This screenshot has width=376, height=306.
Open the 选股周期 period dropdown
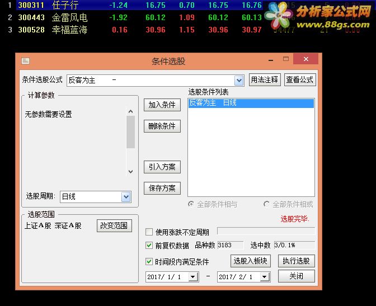[x=126, y=197]
